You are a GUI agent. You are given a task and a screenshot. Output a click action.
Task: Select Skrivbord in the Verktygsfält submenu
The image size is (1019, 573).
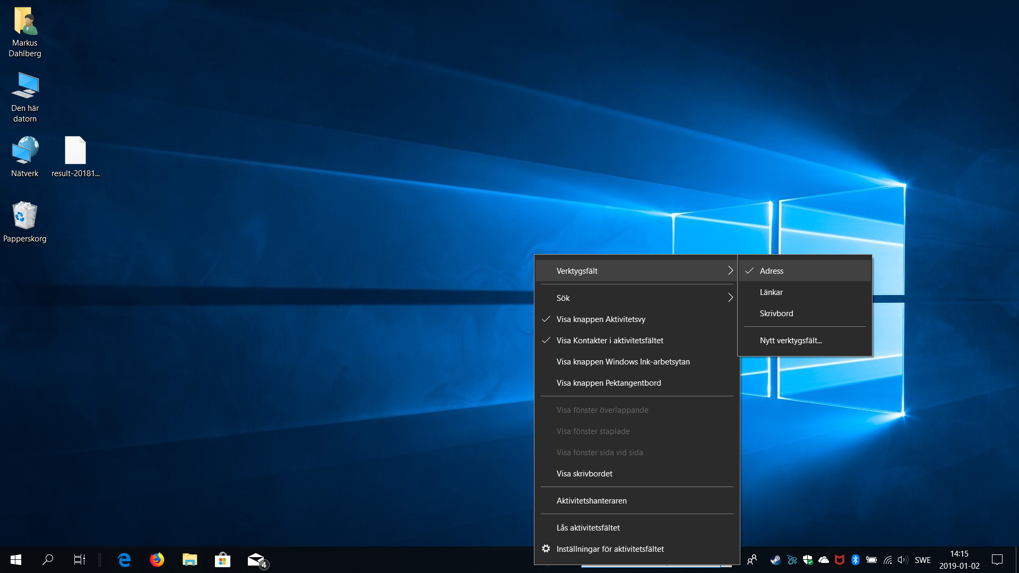coord(776,313)
